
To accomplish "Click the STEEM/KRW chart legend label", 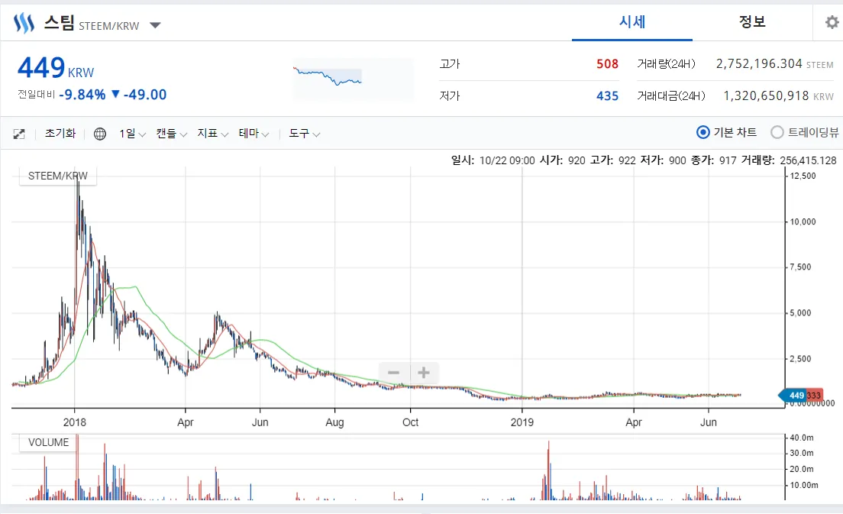I will click(x=57, y=176).
